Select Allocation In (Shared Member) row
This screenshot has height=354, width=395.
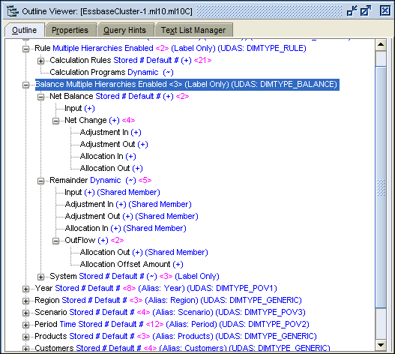tap(125, 228)
